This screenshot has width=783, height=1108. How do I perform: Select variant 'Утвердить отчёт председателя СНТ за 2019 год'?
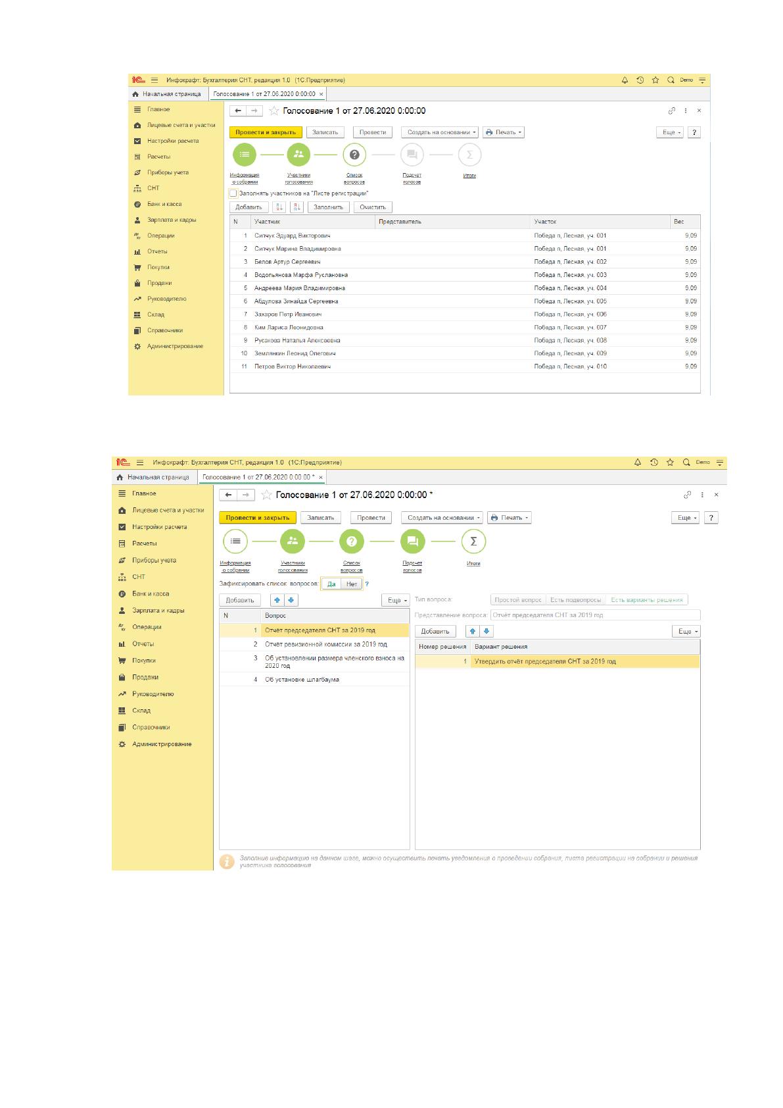click(558, 661)
